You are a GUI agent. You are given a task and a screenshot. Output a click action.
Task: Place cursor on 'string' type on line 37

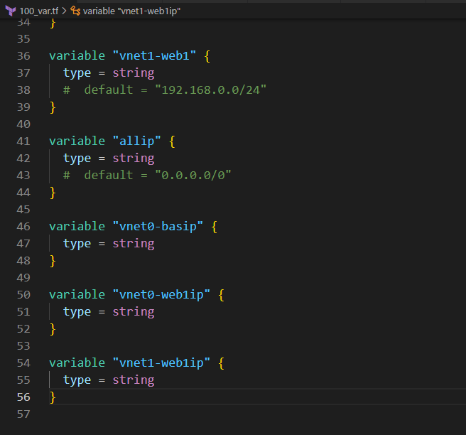tap(134, 73)
